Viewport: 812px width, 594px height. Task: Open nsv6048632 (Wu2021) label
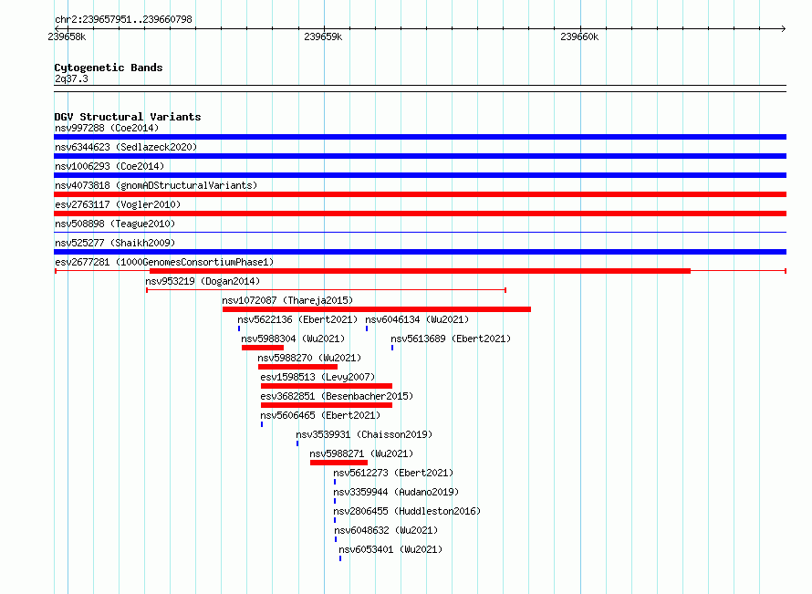386,530
